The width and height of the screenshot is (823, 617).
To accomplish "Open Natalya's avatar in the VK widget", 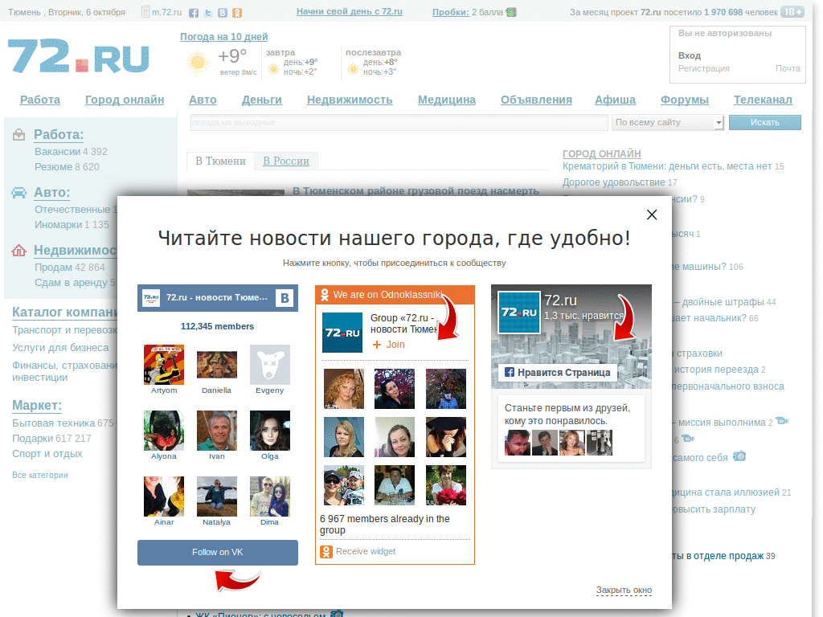I will [x=217, y=496].
